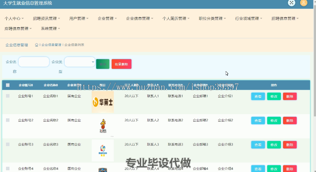Screen dimensions: 316x172
Task: Sort by 联系电话 column header
Action: tap(176, 85)
